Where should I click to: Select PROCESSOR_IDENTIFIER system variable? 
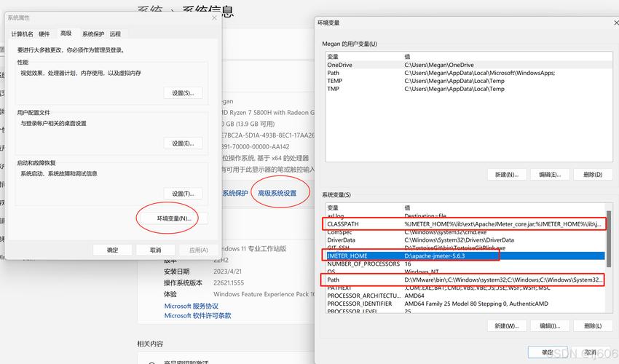(x=466, y=304)
